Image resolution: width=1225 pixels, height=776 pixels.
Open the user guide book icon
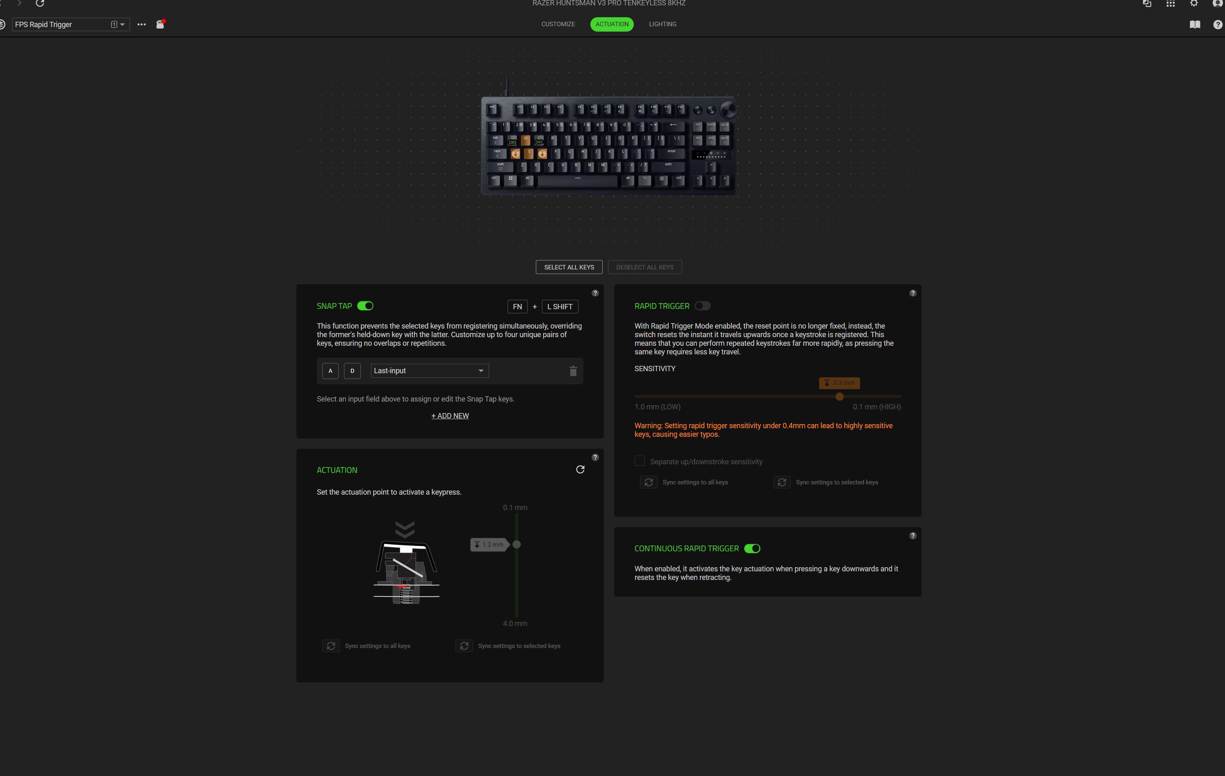pyautogui.click(x=1195, y=25)
